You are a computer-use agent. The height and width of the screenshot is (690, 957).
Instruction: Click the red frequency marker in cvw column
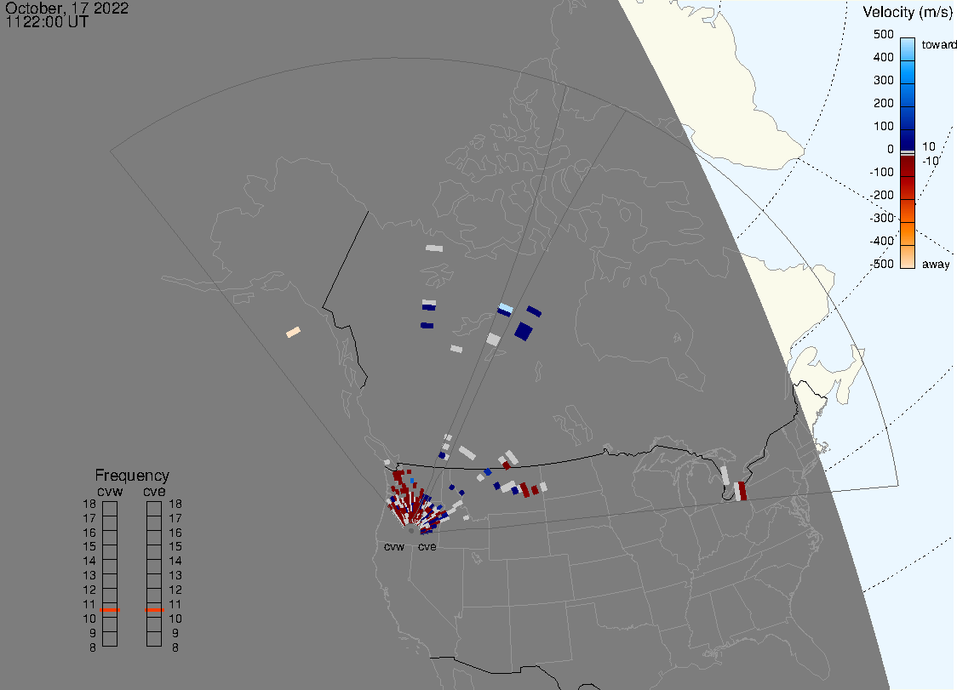[x=110, y=610]
